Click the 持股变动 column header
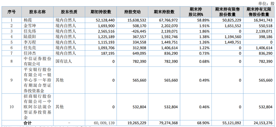Viewport: 276px width, 127px height. 132,12
